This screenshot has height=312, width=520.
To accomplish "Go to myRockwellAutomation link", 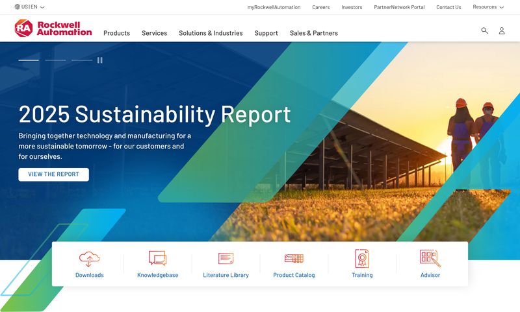I will (x=274, y=7).
